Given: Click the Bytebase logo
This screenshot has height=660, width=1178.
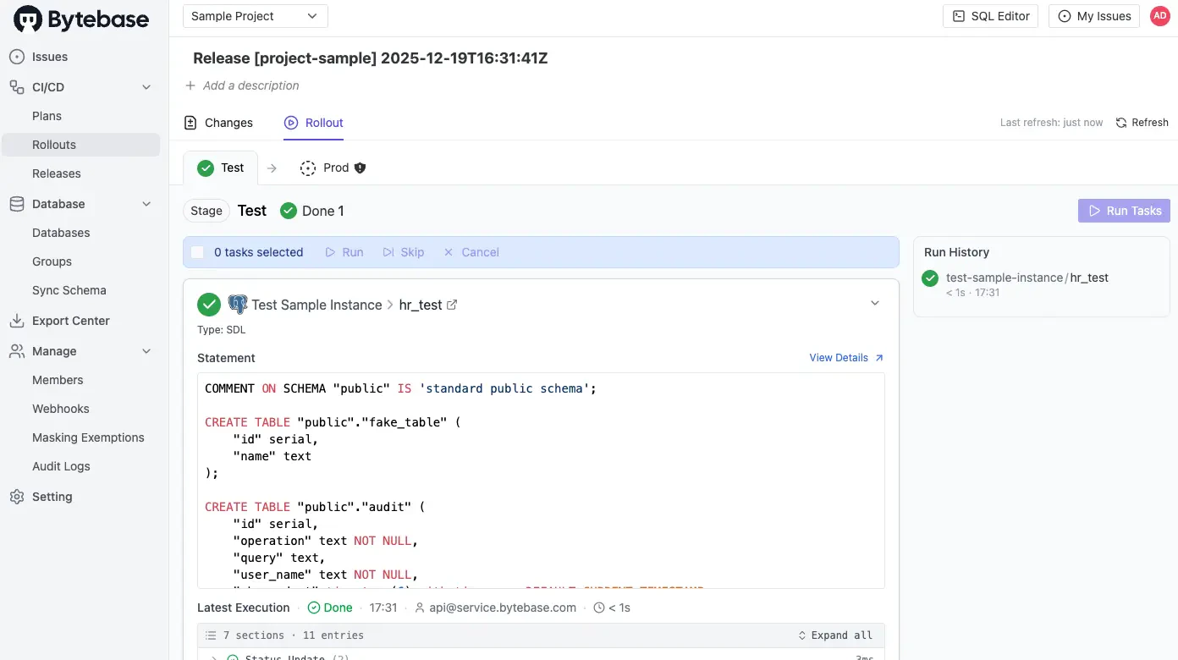Looking at the screenshot, I should coord(81,19).
